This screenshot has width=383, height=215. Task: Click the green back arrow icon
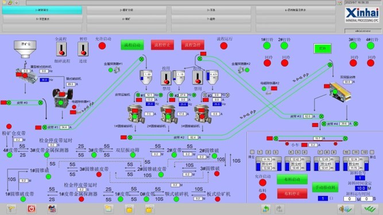[x=266, y=209]
